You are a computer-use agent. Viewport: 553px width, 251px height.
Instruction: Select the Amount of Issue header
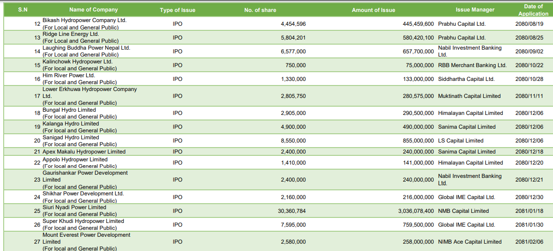click(374, 10)
